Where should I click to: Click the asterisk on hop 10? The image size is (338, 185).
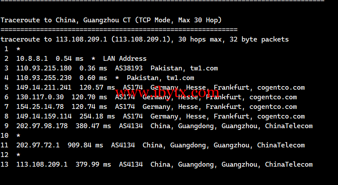pyautogui.click(x=18, y=136)
